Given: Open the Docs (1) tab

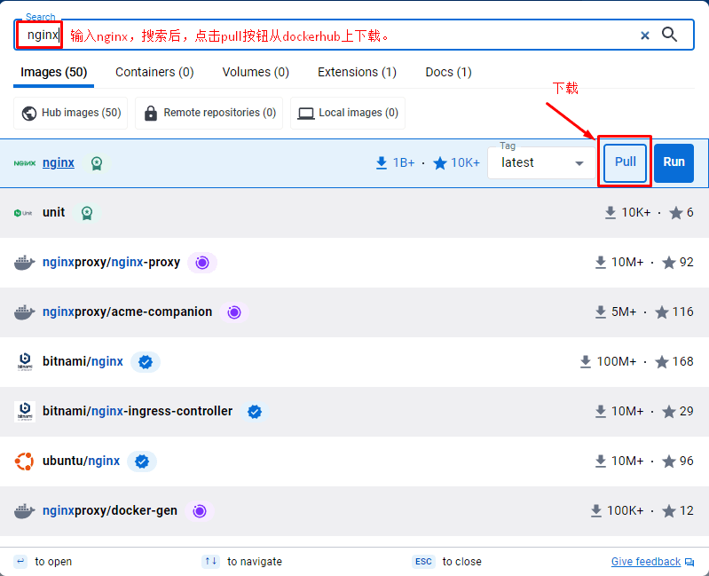Looking at the screenshot, I should [448, 73].
